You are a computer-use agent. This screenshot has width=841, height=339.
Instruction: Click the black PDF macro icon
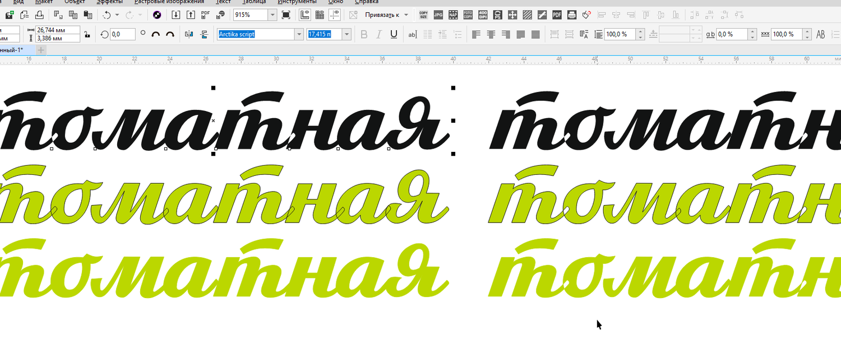point(557,15)
